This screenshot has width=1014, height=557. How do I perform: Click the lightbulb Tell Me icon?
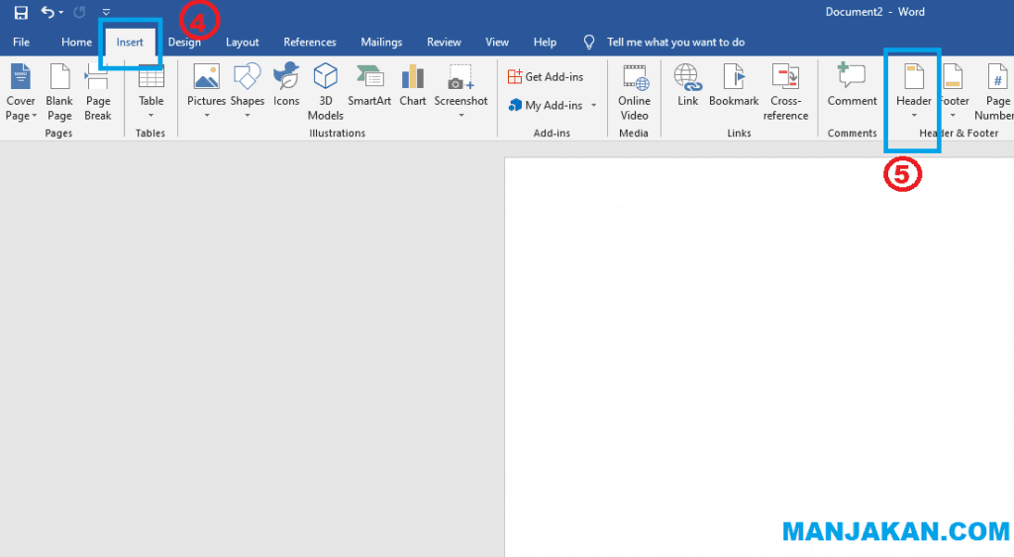click(588, 42)
